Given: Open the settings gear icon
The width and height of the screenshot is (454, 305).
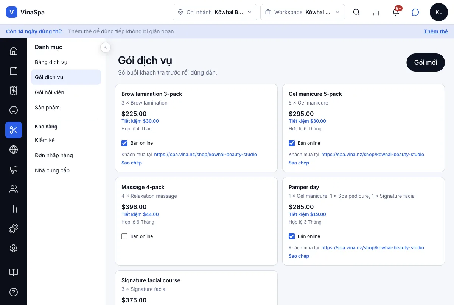Looking at the screenshot, I should pos(14,248).
